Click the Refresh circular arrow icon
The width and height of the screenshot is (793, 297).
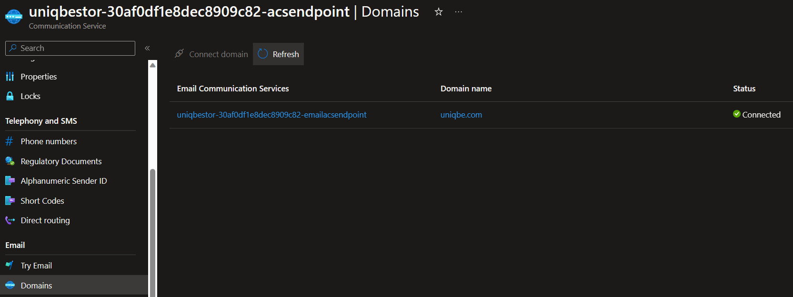coord(263,54)
